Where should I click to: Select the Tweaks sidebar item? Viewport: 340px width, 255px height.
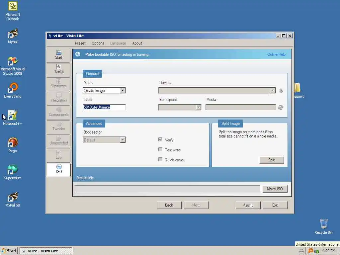click(58, 127)
